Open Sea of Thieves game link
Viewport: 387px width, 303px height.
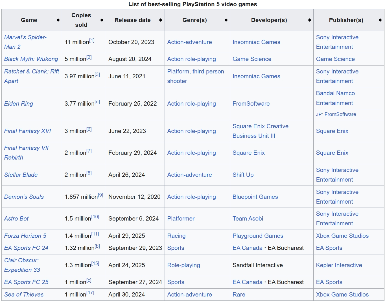pyautogui.click(x=24, y=295)
